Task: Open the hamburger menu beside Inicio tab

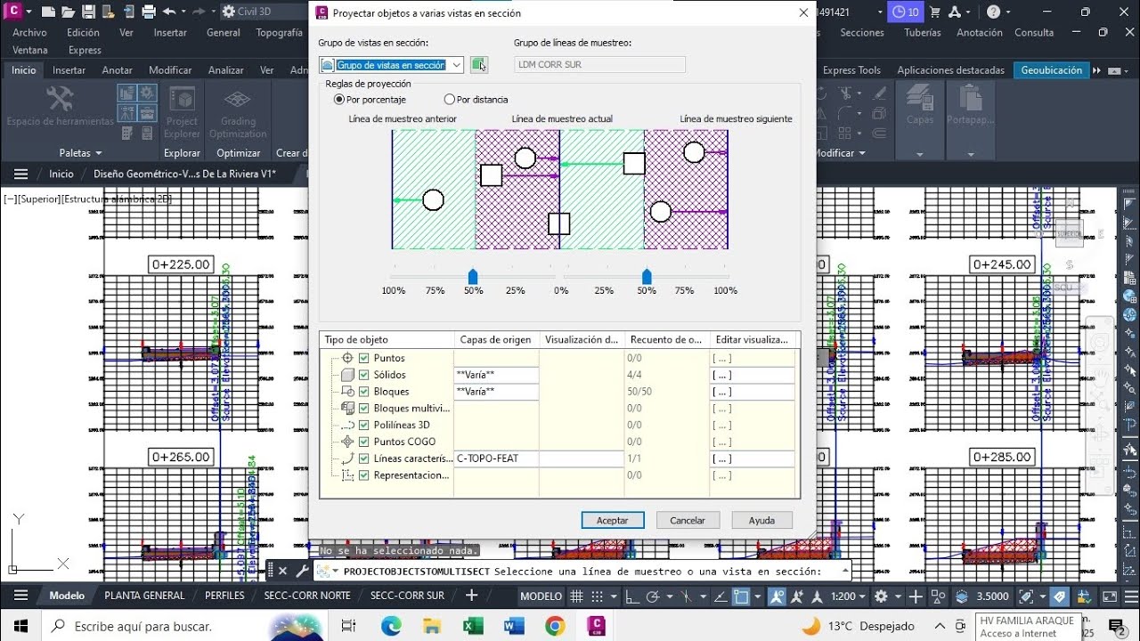Action: click(21, 174)
